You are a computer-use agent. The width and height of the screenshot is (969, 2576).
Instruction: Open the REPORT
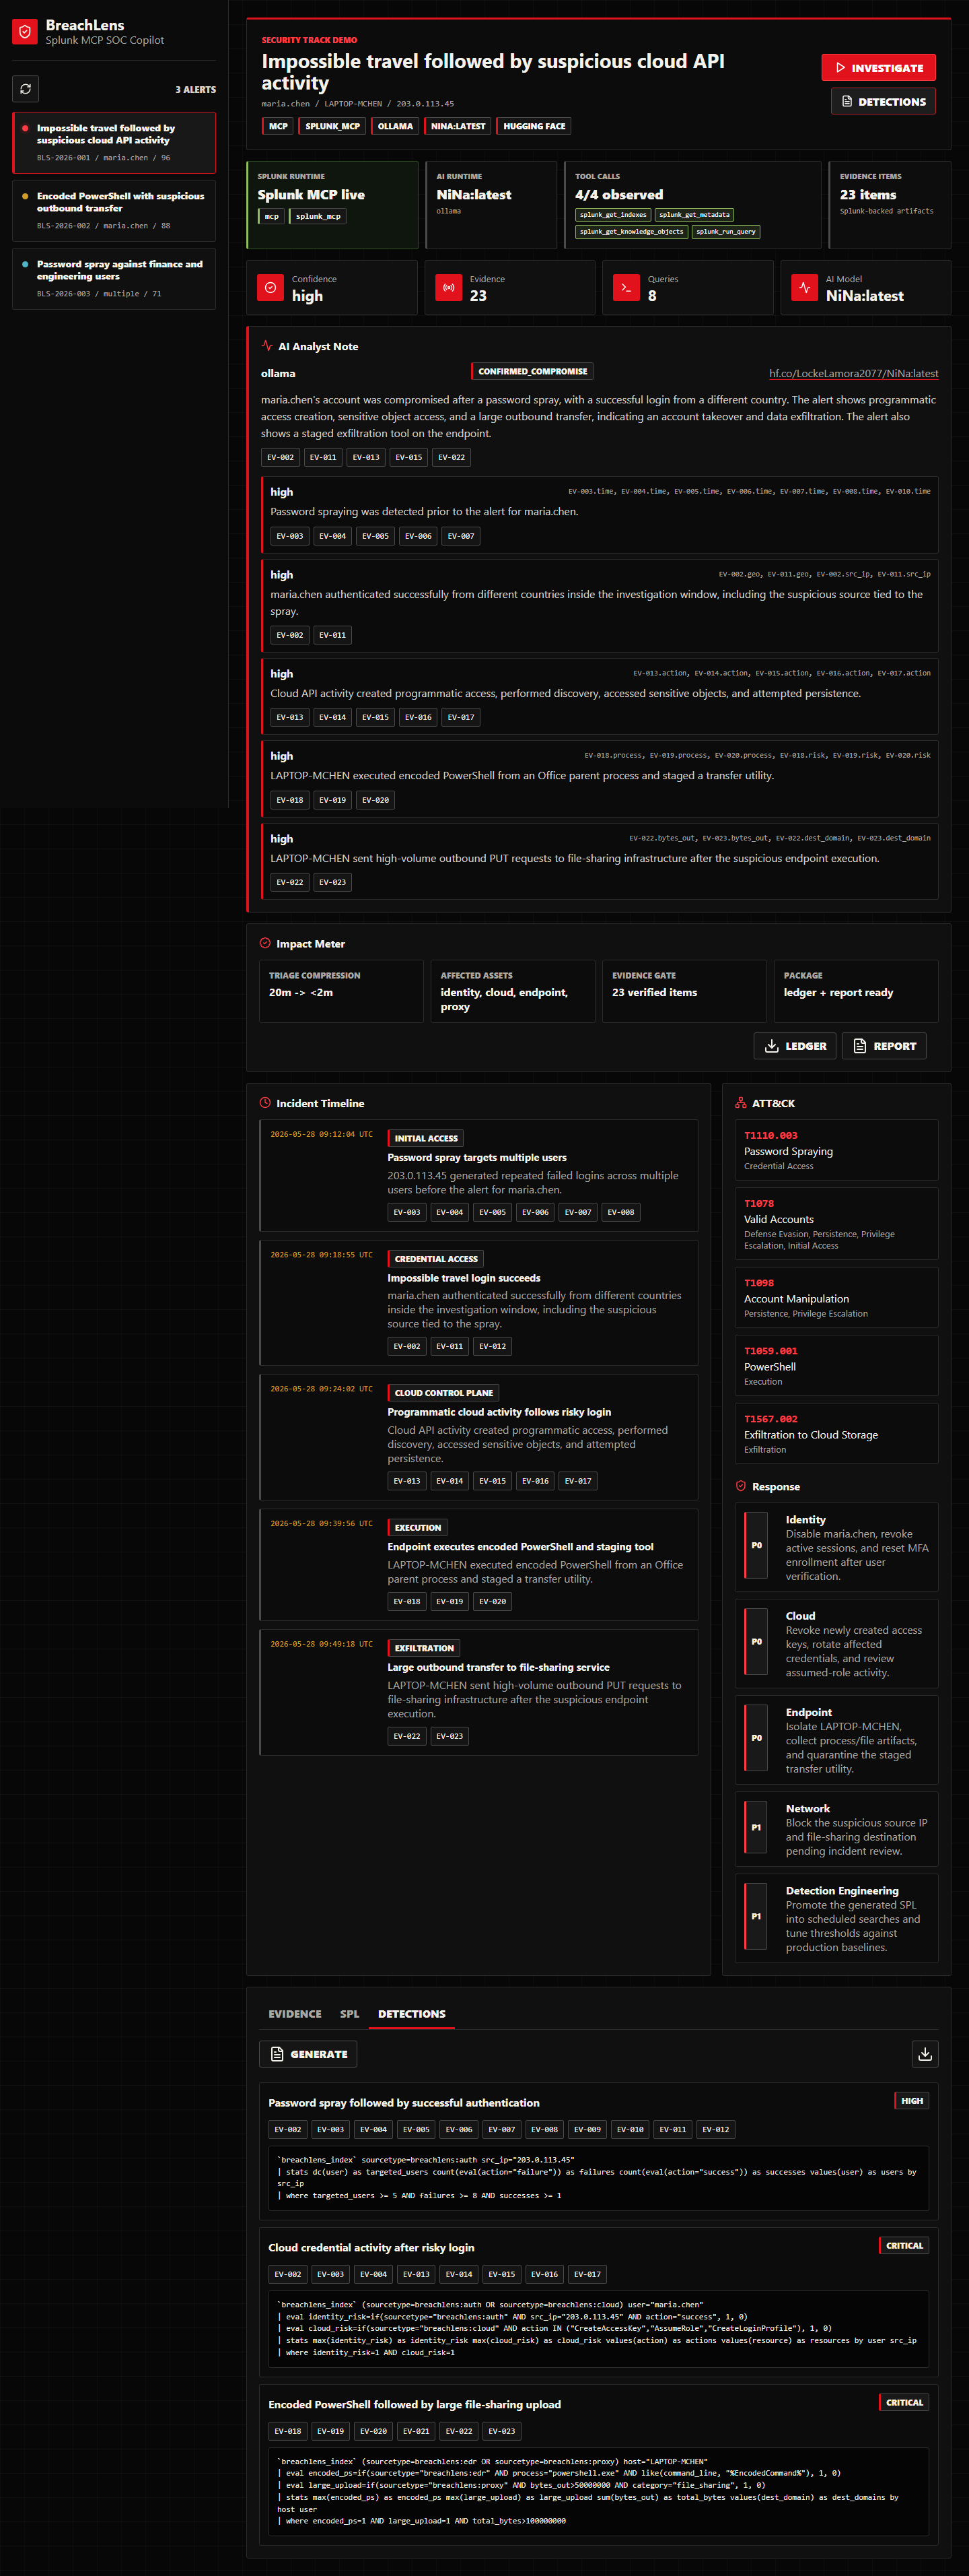(x=884, y=1046)
